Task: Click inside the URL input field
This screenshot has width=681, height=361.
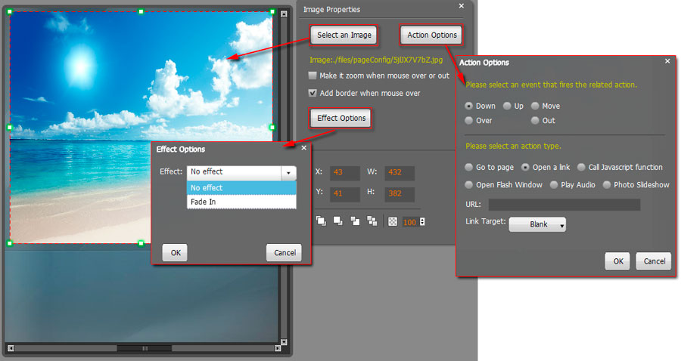Action: click(564, 205)
